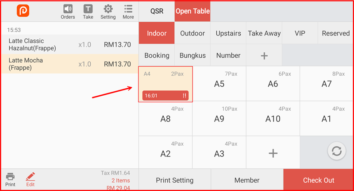Select the Indoor area tab

pyautogui.click(x=157, y=33)
